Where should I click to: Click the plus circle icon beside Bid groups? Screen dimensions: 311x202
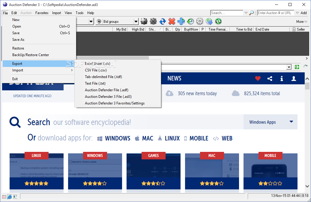coord(99,21)
